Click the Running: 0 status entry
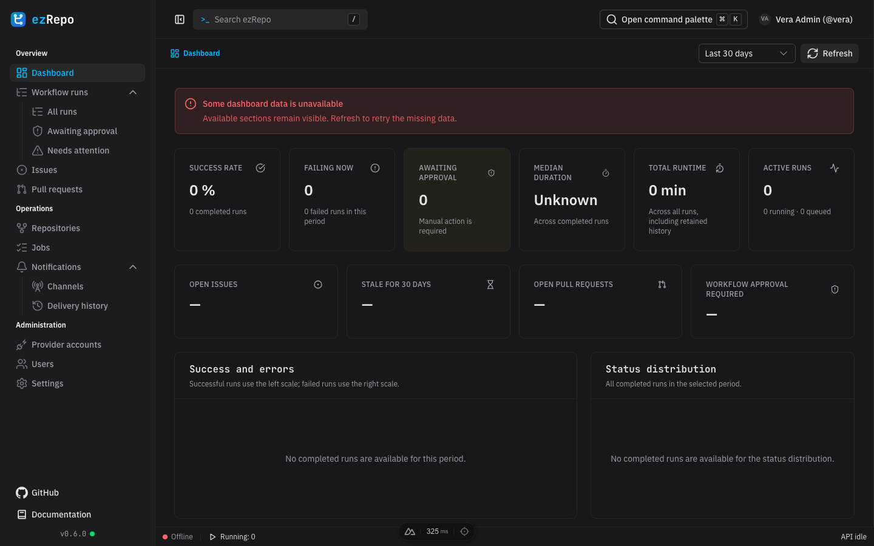The width and height of the screenshot is (874, 546). coord(232,537)
